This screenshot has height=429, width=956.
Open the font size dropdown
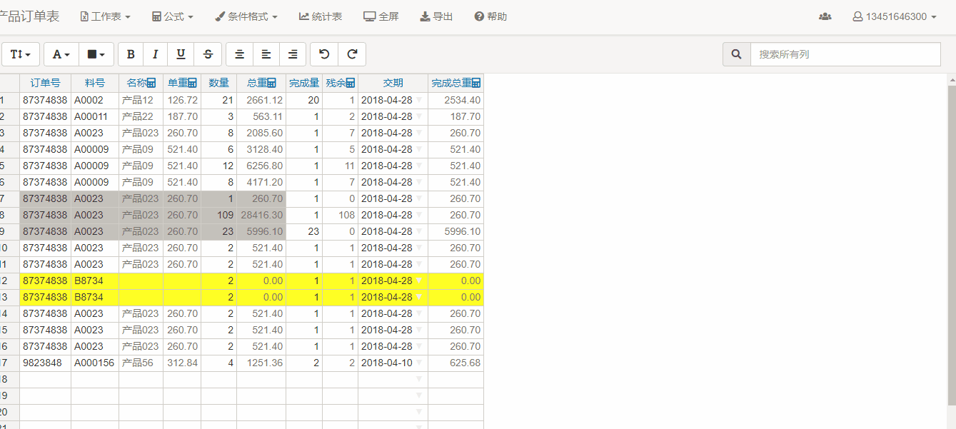[x=21, y=54]
